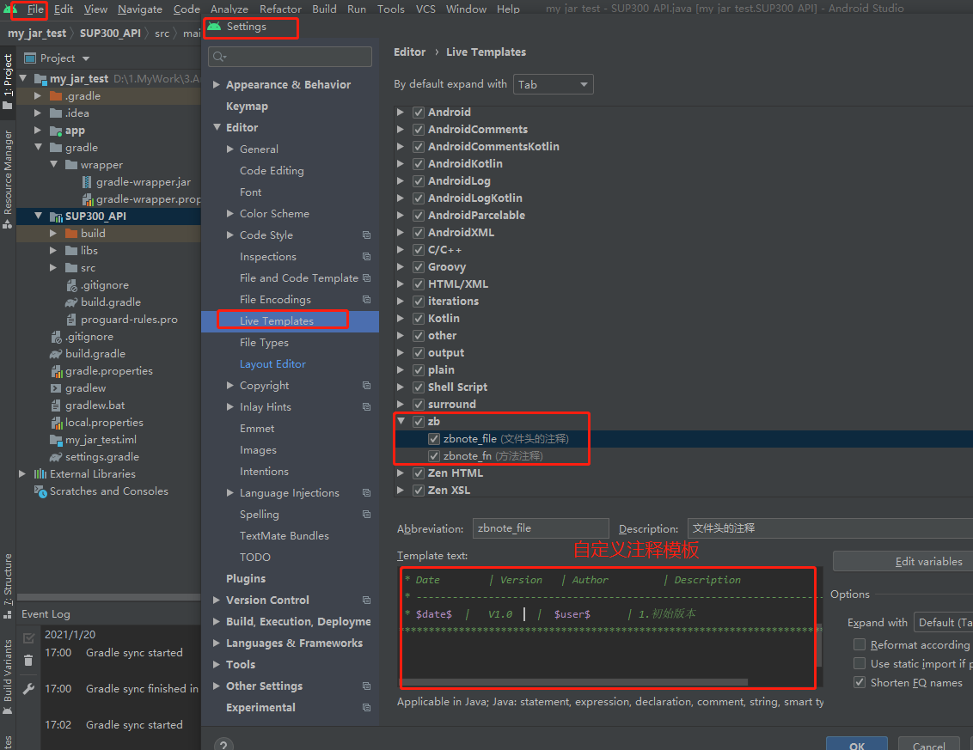Screen dimensions: 973x750
Task: Disable the zbnote_file template checkbox
Action: point(434,439)
